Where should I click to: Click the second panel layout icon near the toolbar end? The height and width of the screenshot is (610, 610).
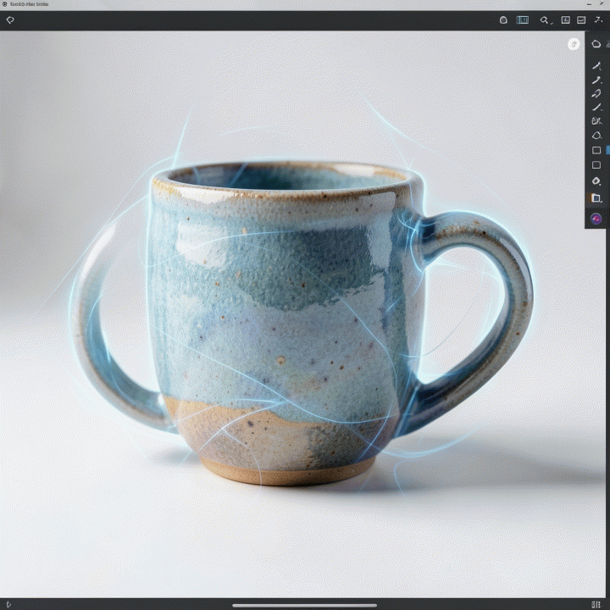click(581, 19)
